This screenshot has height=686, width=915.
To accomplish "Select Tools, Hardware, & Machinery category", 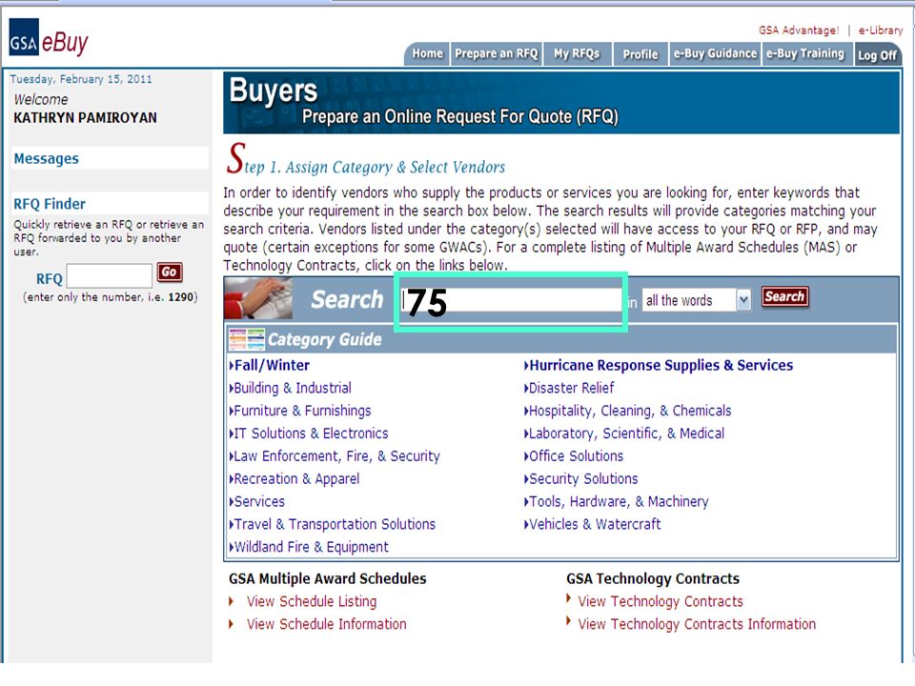I will pyautogui.click(x=617, y=502).
